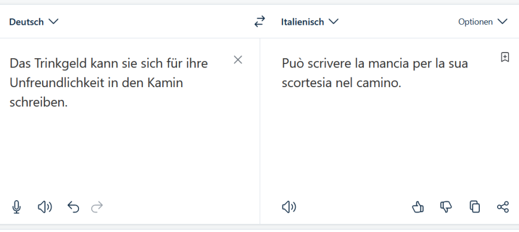Save the translation with the bookmark icon
This screenshot has height=232, width=519.
(505, 57)
